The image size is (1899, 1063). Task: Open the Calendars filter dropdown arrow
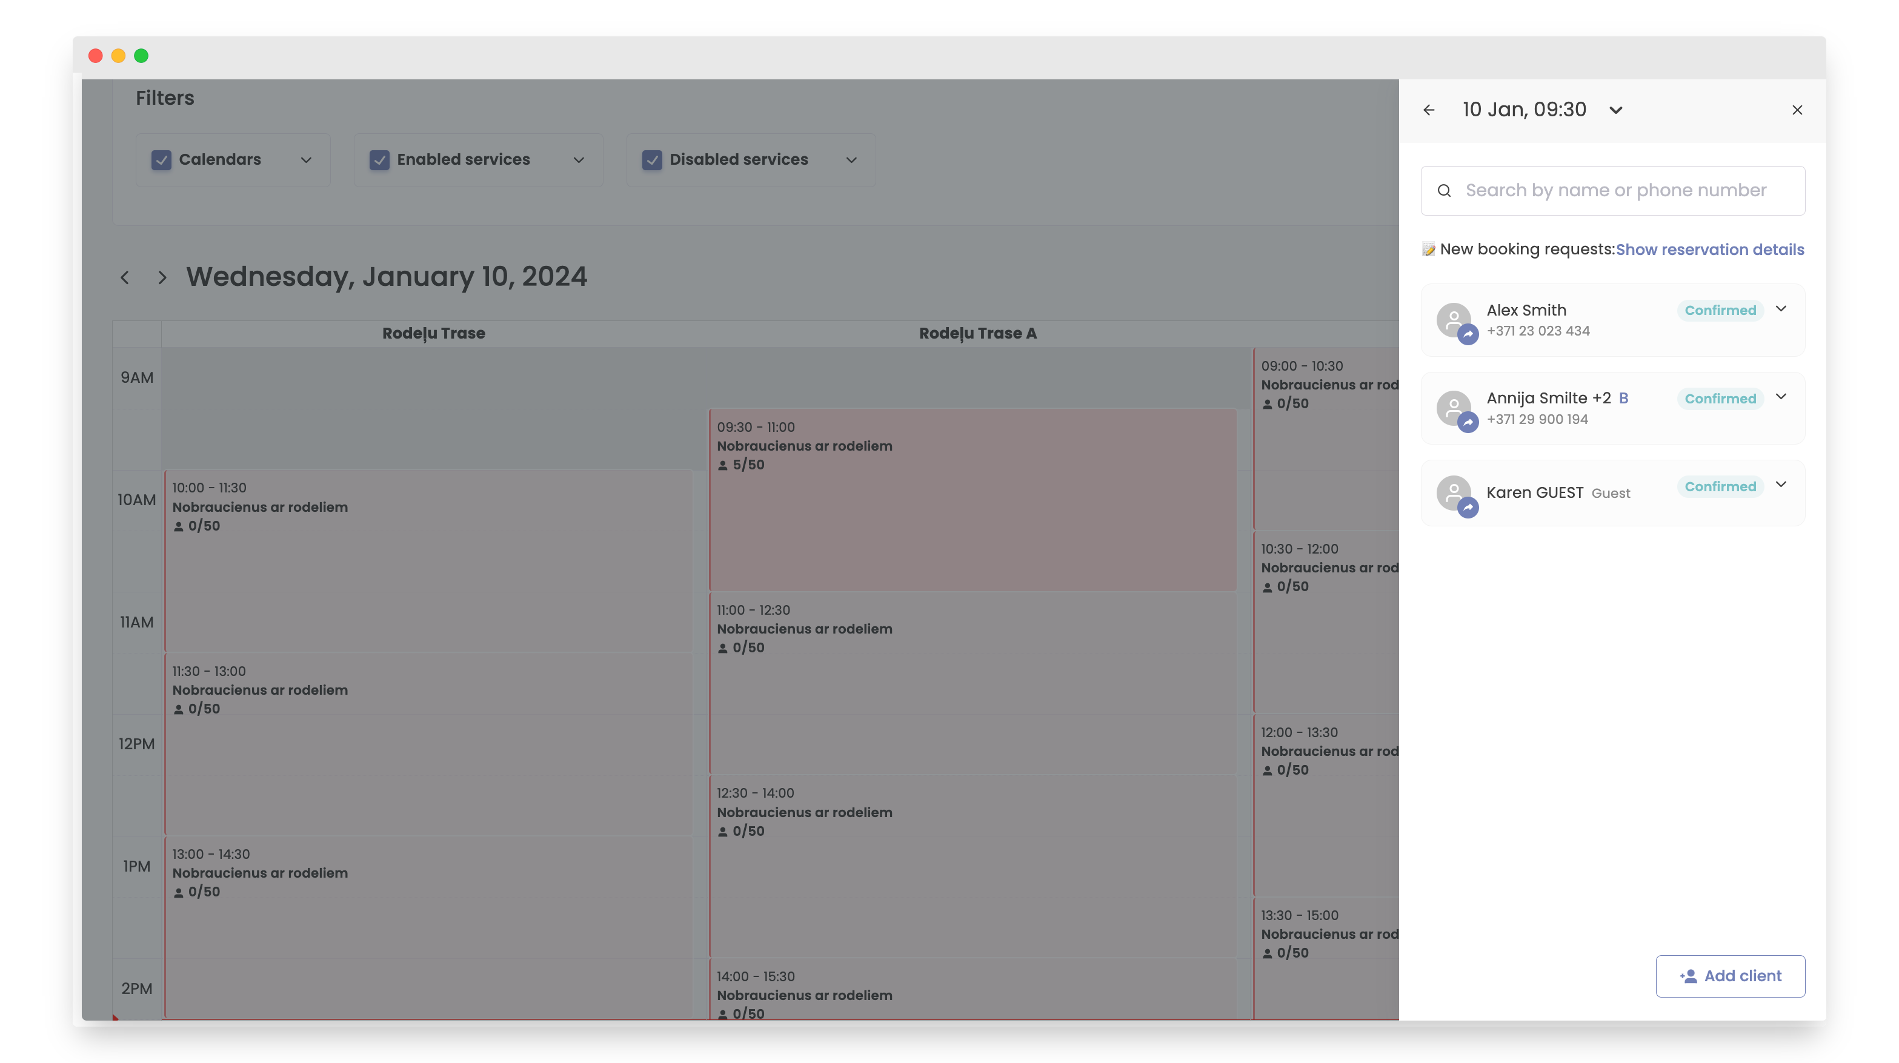click(x=306, y=160)
